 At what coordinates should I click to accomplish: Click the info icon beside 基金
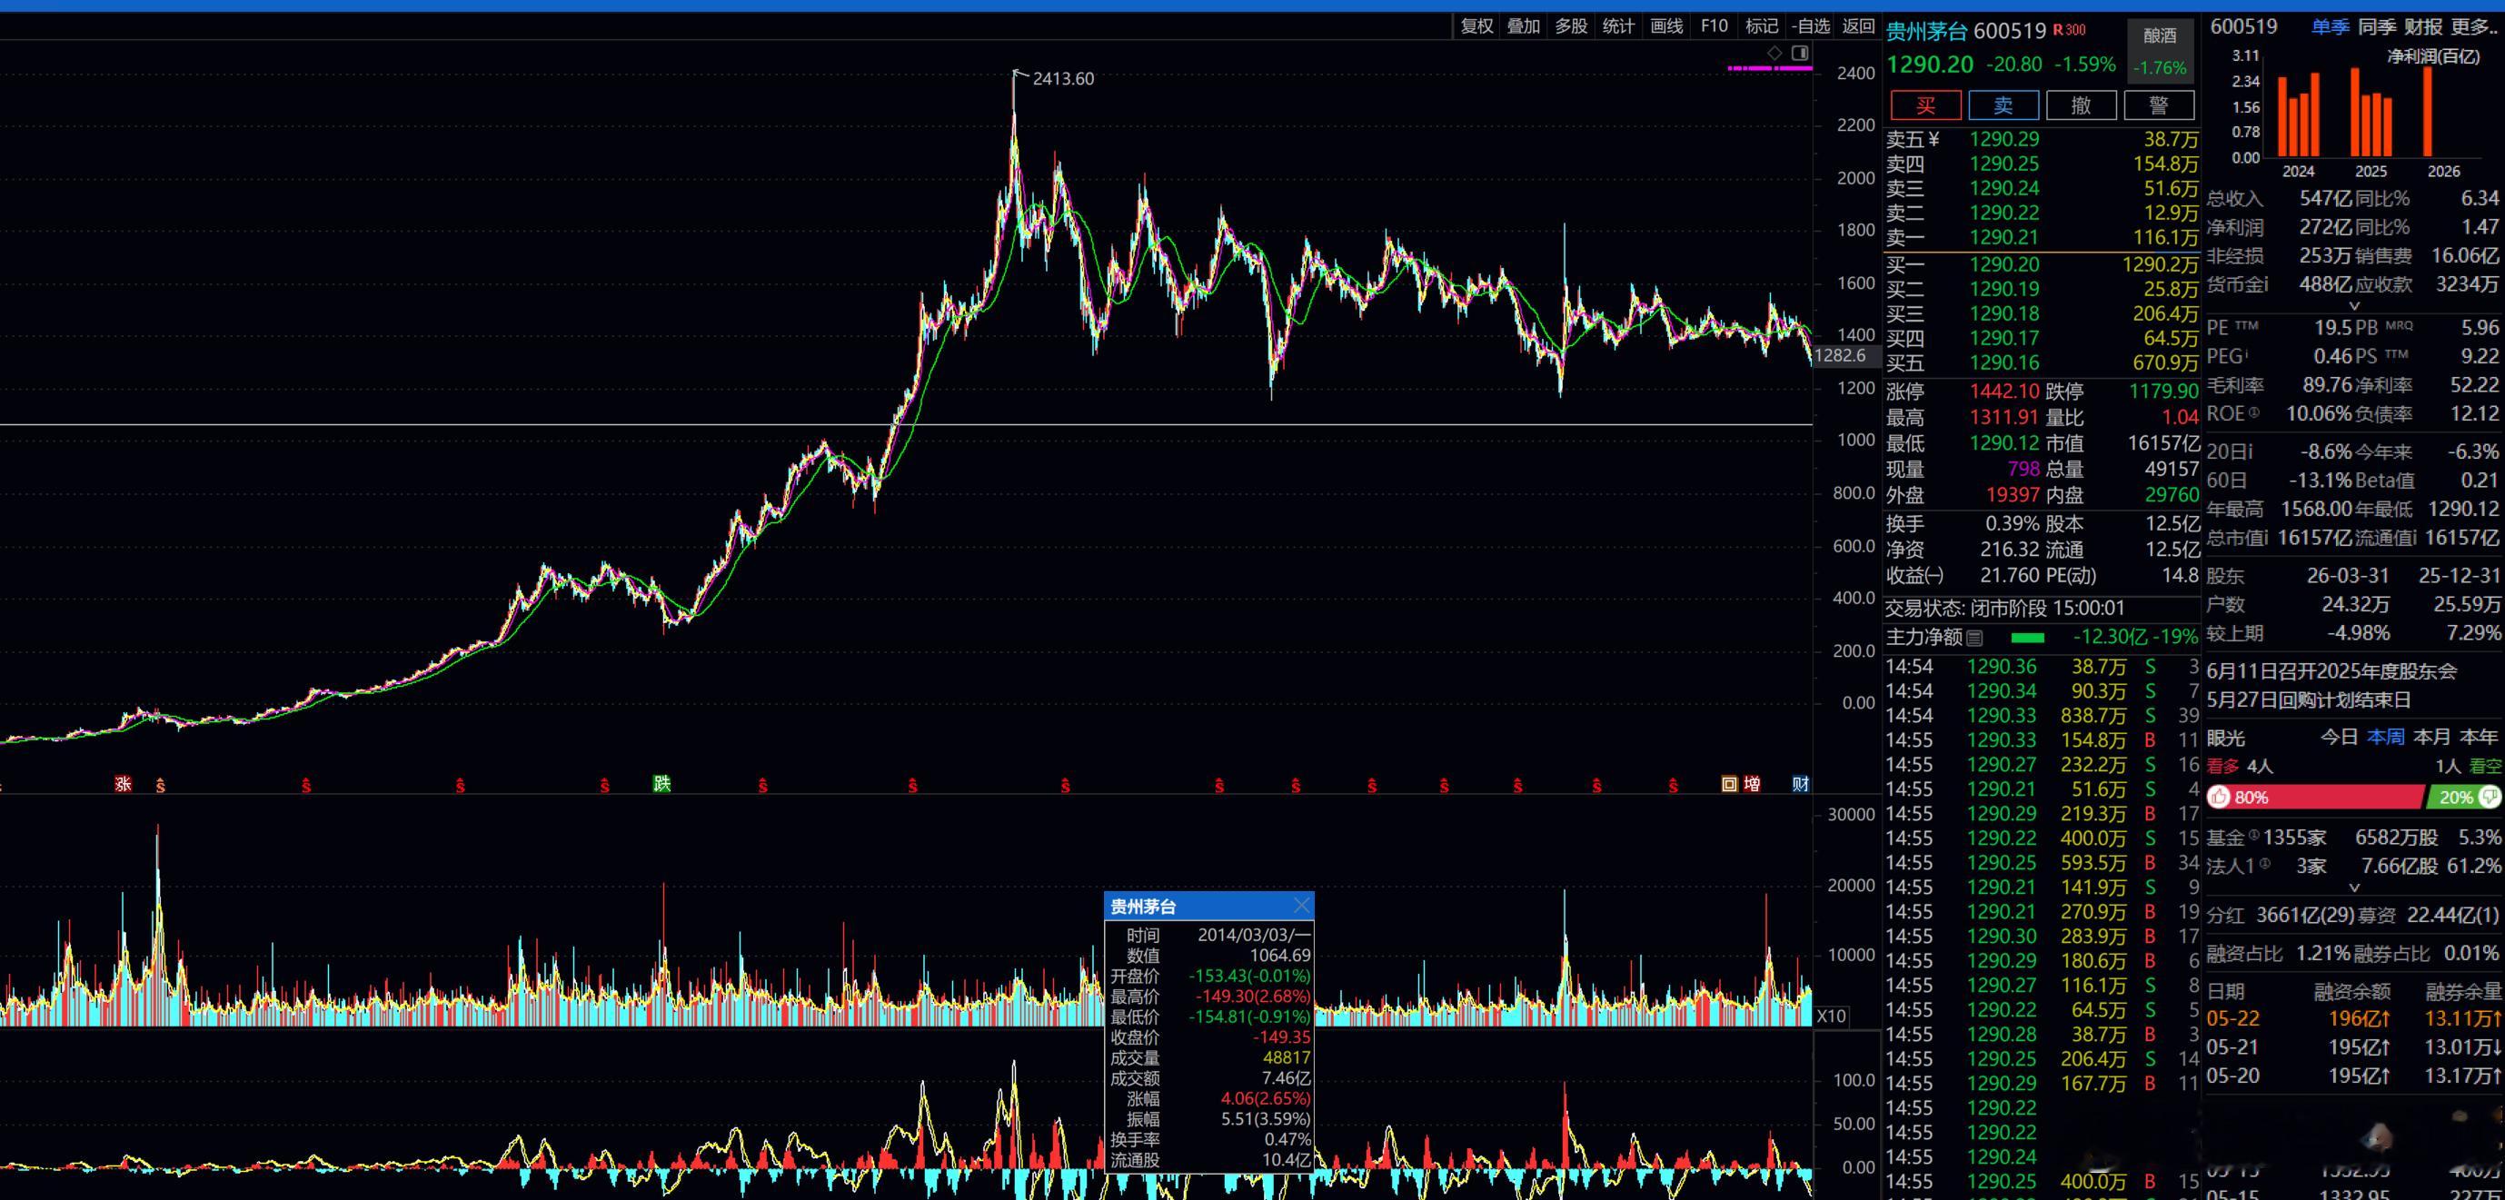[2252, 836]
